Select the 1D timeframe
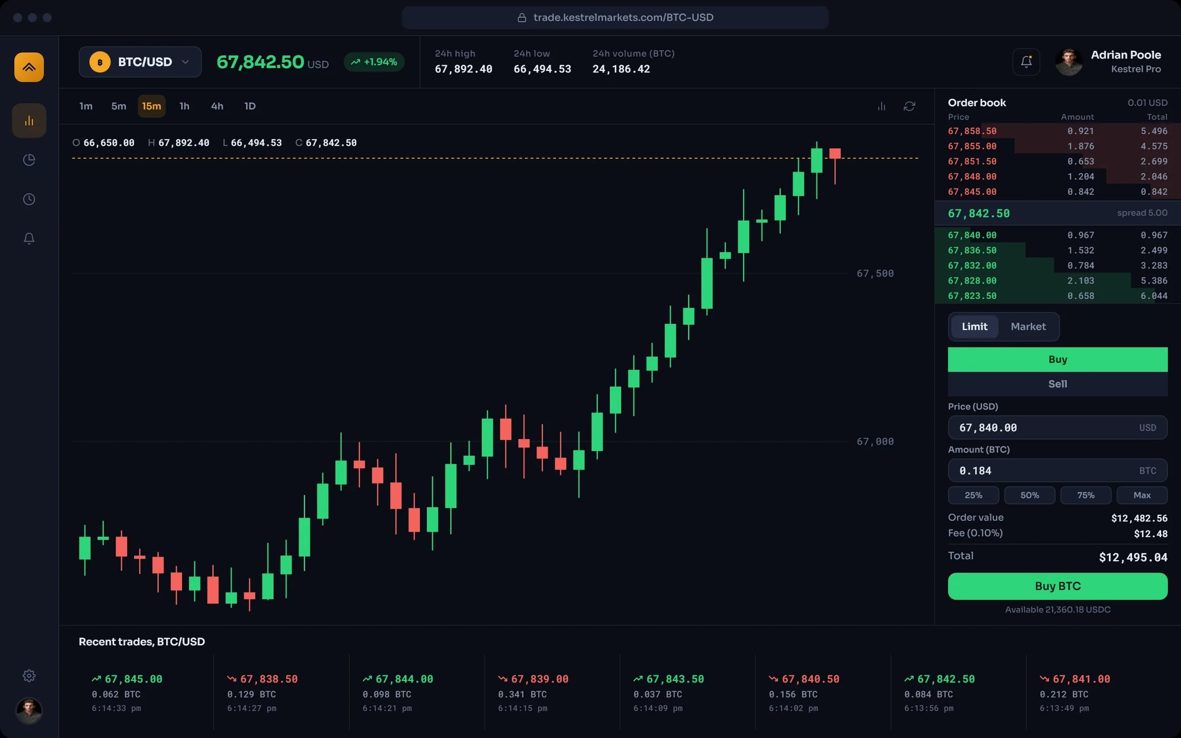The image size is (1181, 738). tap(250, 106)
